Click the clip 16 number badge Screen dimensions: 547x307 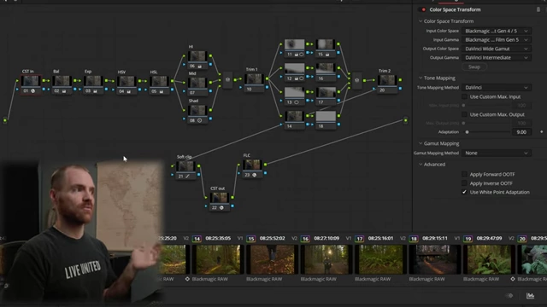305,239
